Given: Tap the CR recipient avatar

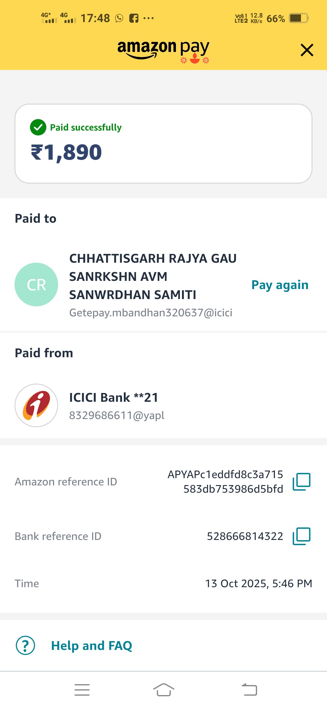Looking at the screenshot, I should coord(36,285).
